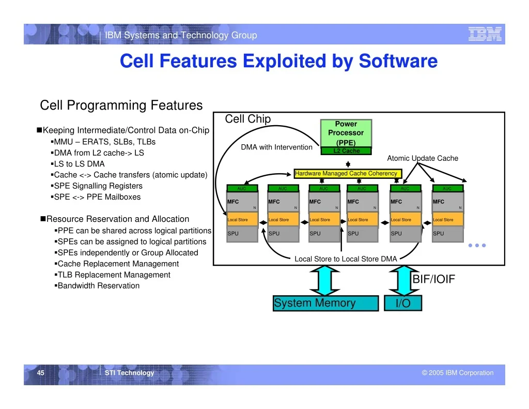
Task: Select the L2 Cache block under PPE
Action: (x=346, y=151)
